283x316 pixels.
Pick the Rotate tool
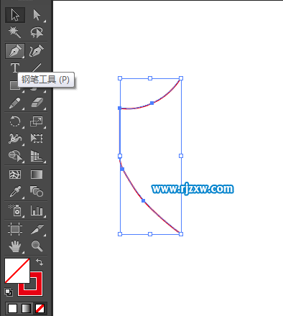point(15,121)
